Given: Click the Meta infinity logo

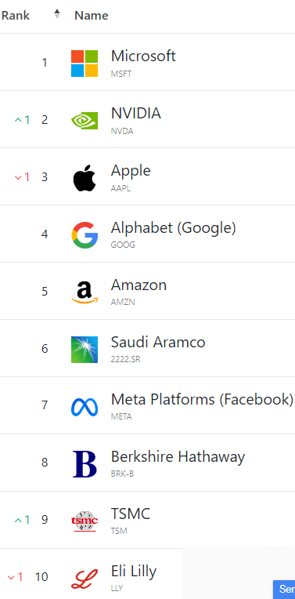Looking at the screenshot, I should (x=85, y=407).
